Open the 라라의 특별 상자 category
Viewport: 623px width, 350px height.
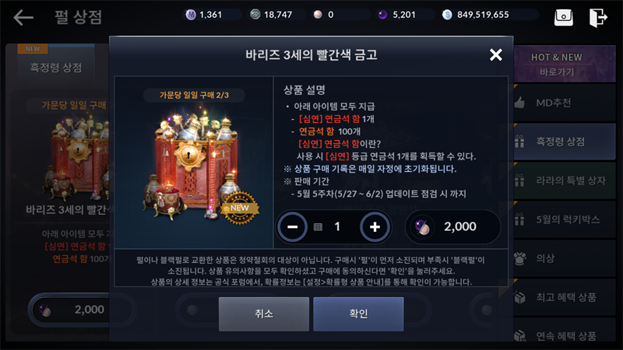565,180
